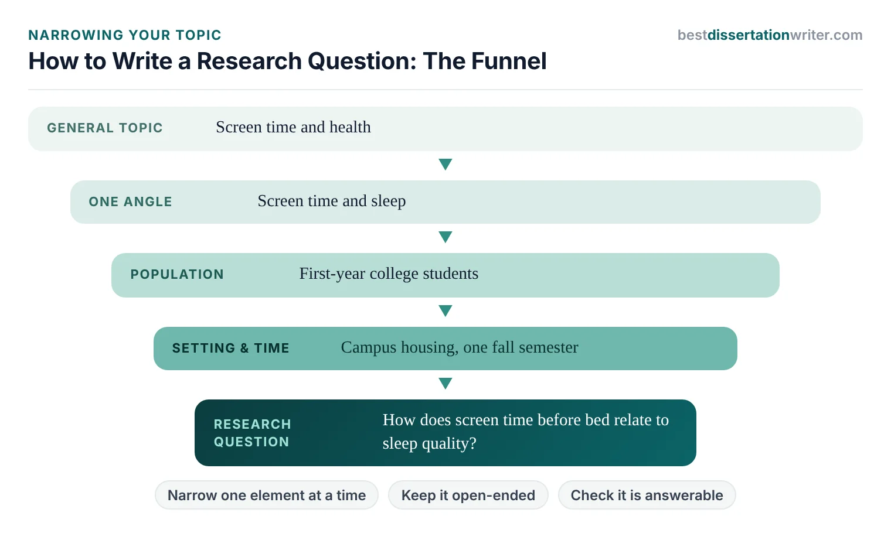Image resolution: width=891 pixels, height=533 pixels.
Task: Click the 'Keep it open-ended' pill
Action: tap(468, 495)
